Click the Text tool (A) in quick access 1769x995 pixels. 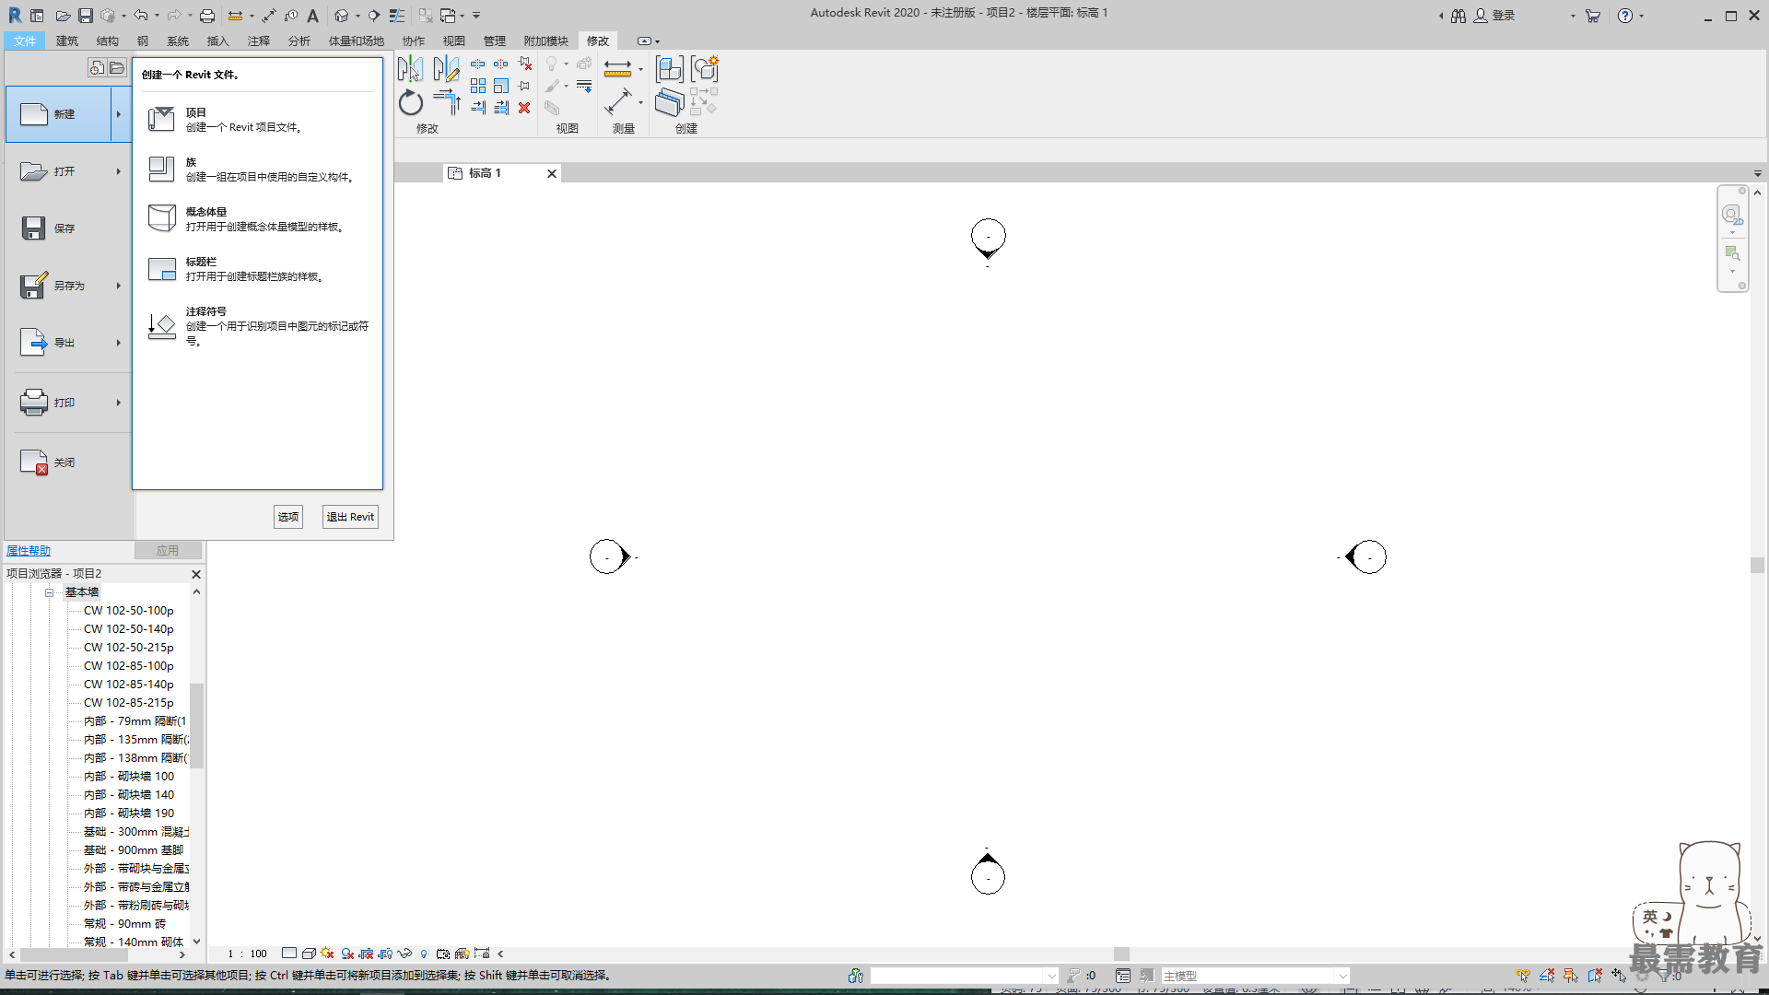[x=313, y=16]
